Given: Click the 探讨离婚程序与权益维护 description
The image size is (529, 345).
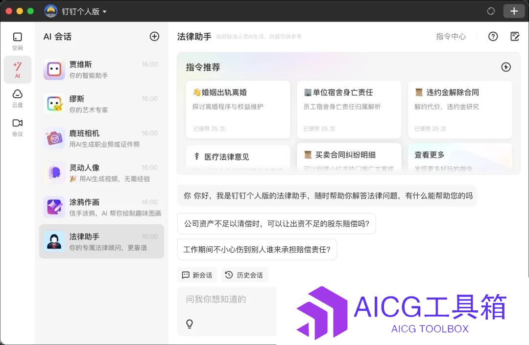Looking at the screenshot, I should (227, 107).
